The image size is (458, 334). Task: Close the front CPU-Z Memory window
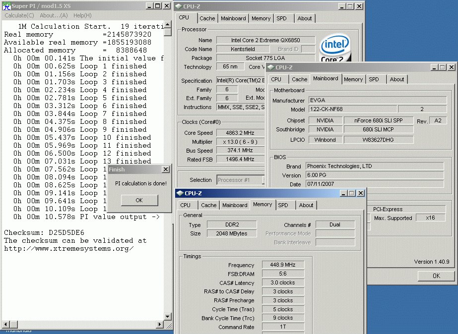coord(360,193)
